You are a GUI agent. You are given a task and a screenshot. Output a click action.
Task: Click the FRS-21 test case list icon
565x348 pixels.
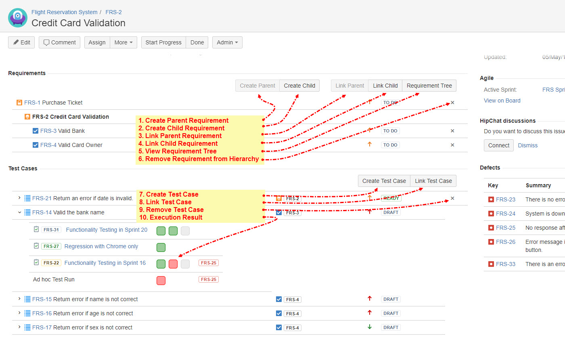(x=27, y=198)
